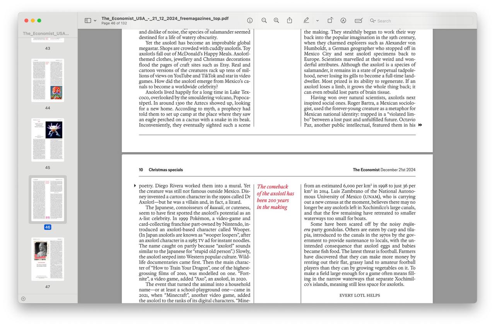Select page 47 thumbnail
The height and width of the screenshot is (327, 495).
(x=48, y=259)
